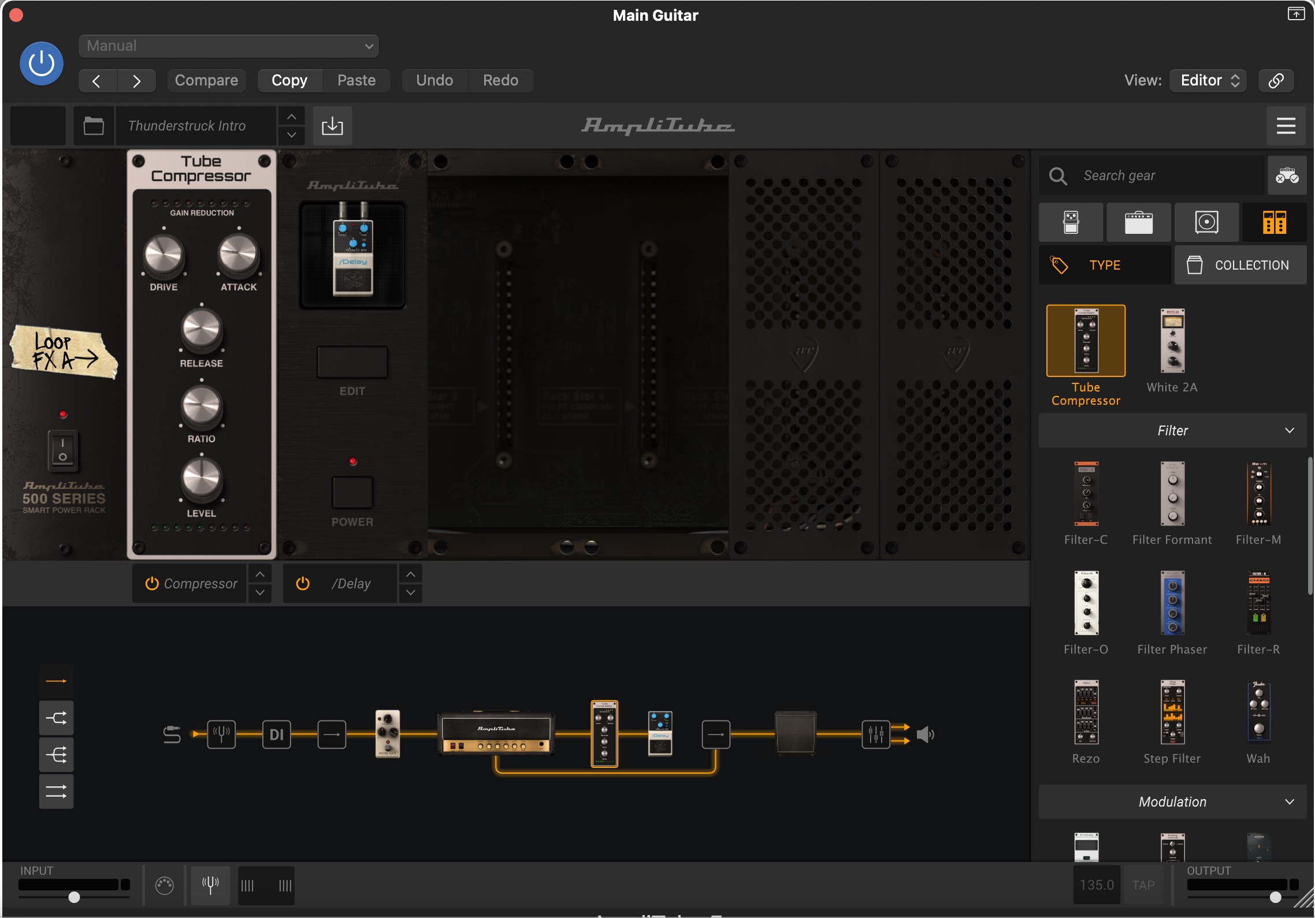Select the rack effects gear category
This screenshot has width=1315, height=918.
coord(1274,222)
